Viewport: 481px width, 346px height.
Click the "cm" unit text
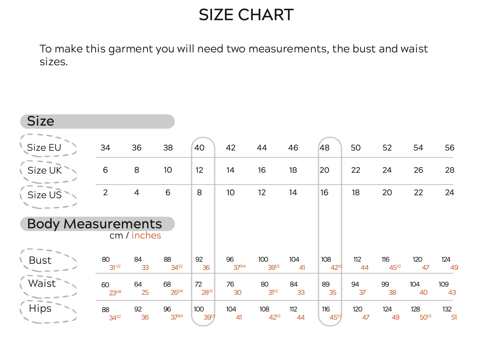116,236
